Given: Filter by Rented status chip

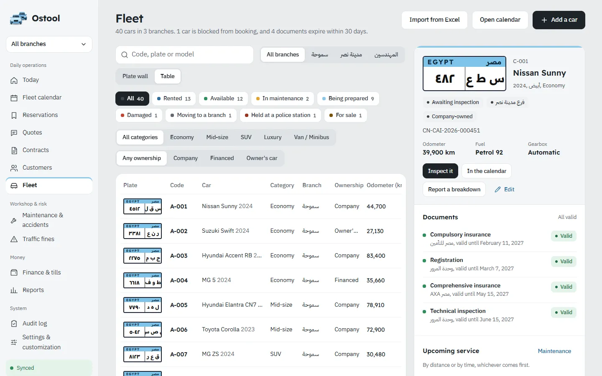Looking at the screenshot, I should click(x=174, y=99).
